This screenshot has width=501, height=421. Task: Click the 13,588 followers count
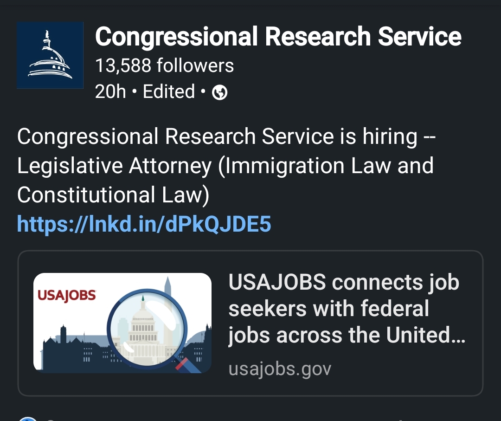164,66
